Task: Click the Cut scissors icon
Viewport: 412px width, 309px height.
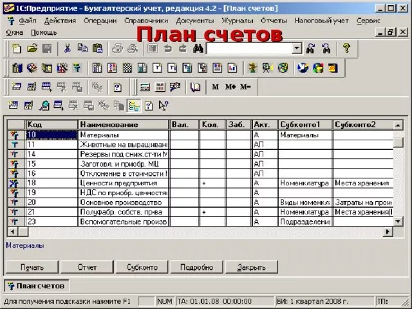Action: pos(68,49)
